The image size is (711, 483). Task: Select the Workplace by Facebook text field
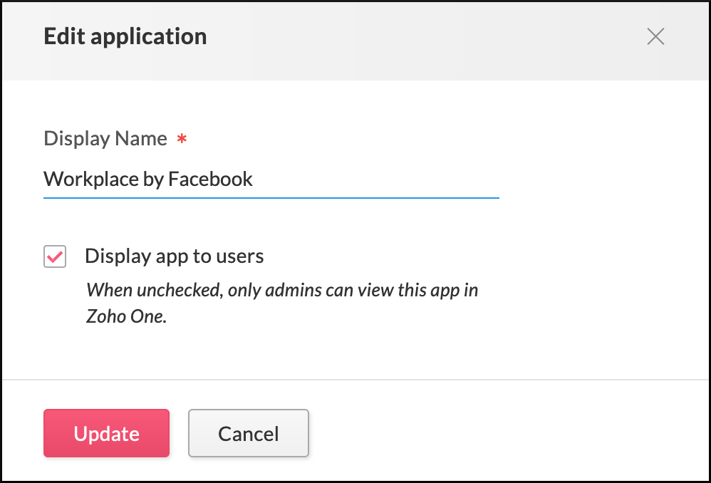[271, 180]
